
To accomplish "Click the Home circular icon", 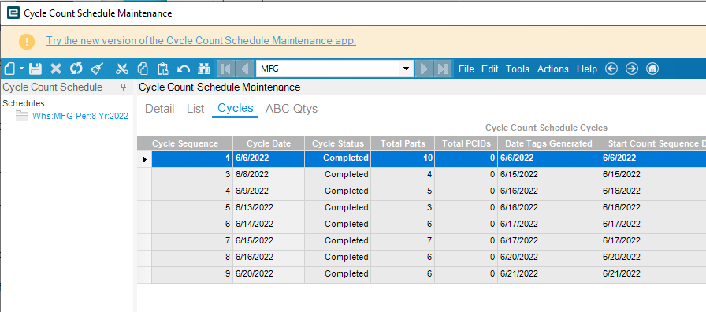I will coord(652,69).
